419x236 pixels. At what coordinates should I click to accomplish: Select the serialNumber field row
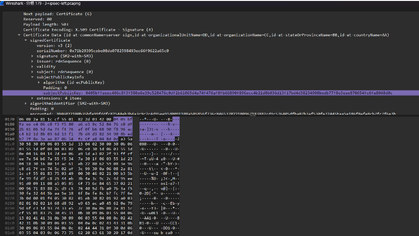pos(210,51)
